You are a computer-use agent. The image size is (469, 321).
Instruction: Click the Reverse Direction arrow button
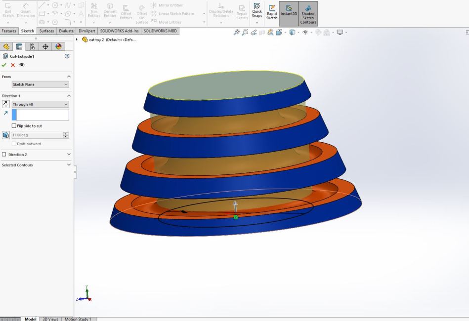[x=6, y=104]
